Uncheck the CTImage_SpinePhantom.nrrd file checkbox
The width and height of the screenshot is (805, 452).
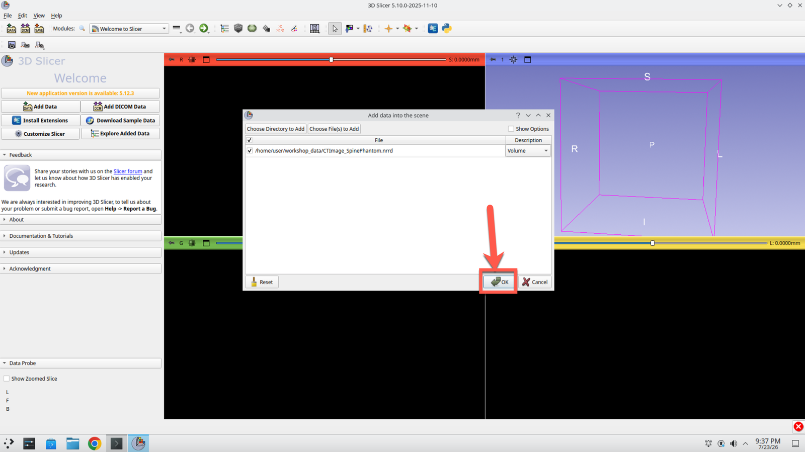(250, 151)
